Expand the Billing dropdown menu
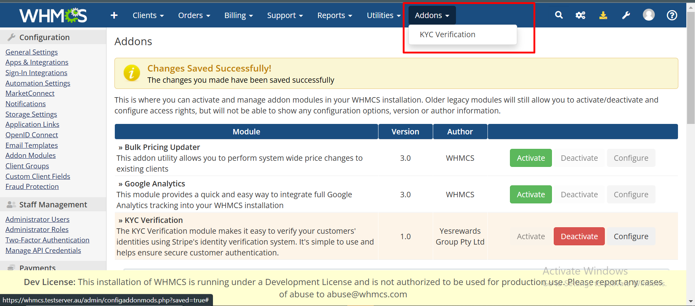 [239, 15]
